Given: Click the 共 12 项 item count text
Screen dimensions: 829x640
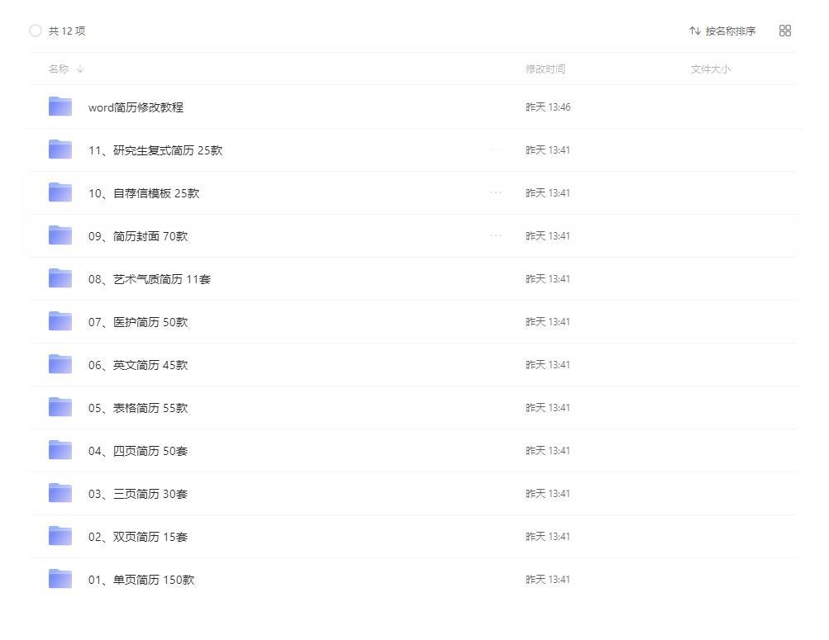Looking at the screenshot, I should 67,31.
